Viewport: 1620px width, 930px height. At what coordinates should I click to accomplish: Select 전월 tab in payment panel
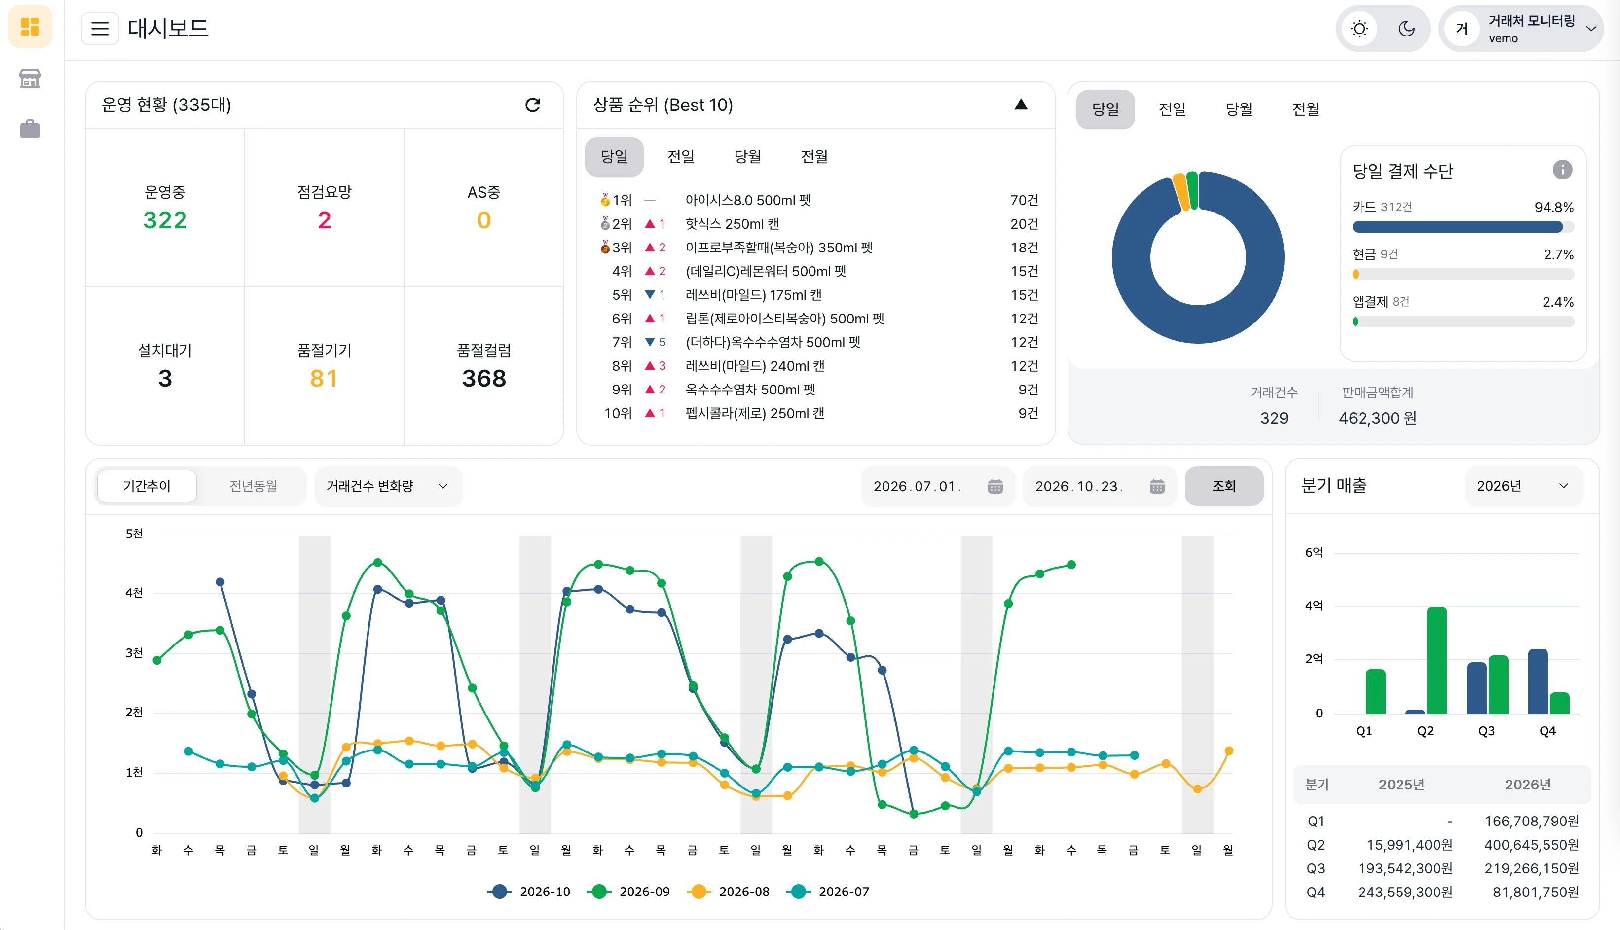click(1305, 109)
